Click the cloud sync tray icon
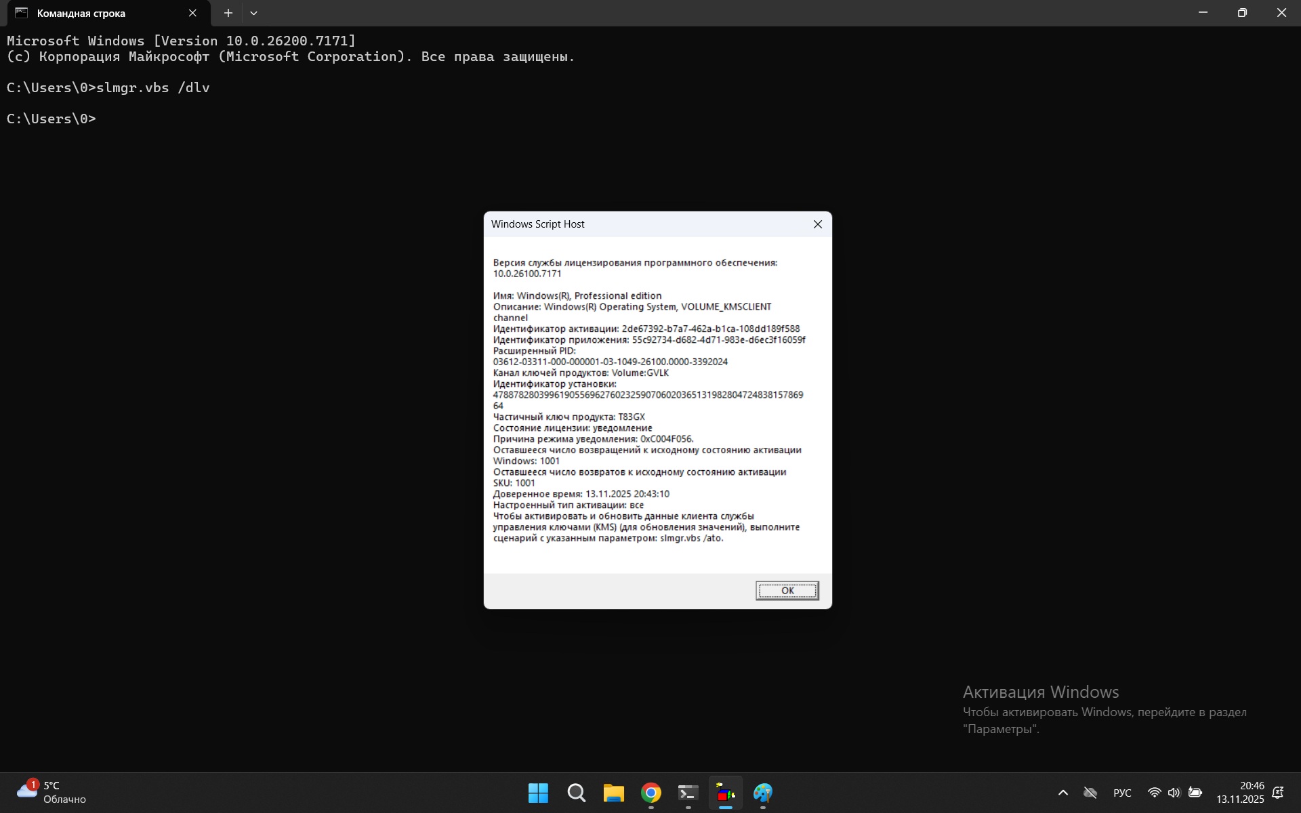The height and width of the screenshot is (813, 1301). 1090,793
